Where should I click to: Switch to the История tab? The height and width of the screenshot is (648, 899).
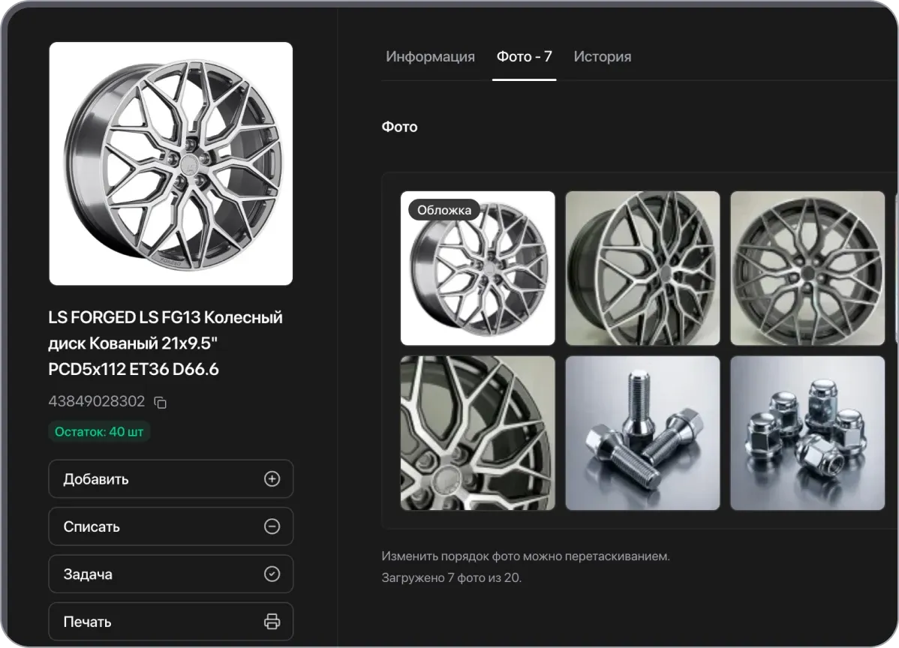click(x=603, y=57)
